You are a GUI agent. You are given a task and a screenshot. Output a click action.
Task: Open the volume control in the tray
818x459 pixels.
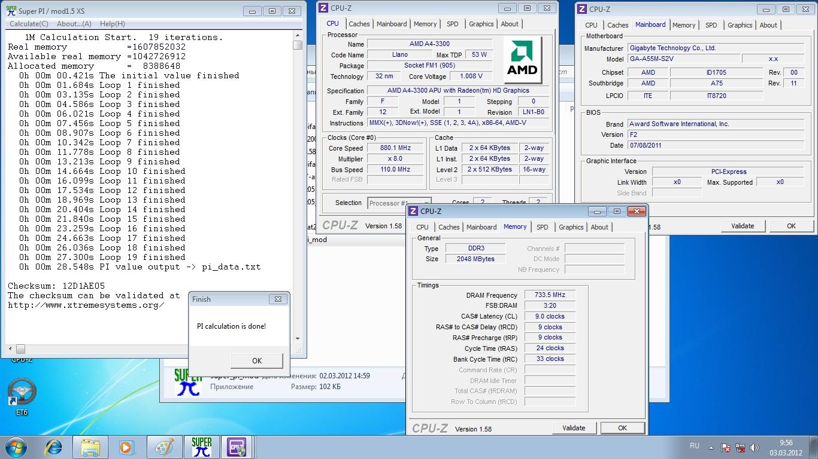pyautogui.click(x=755, y=446)
